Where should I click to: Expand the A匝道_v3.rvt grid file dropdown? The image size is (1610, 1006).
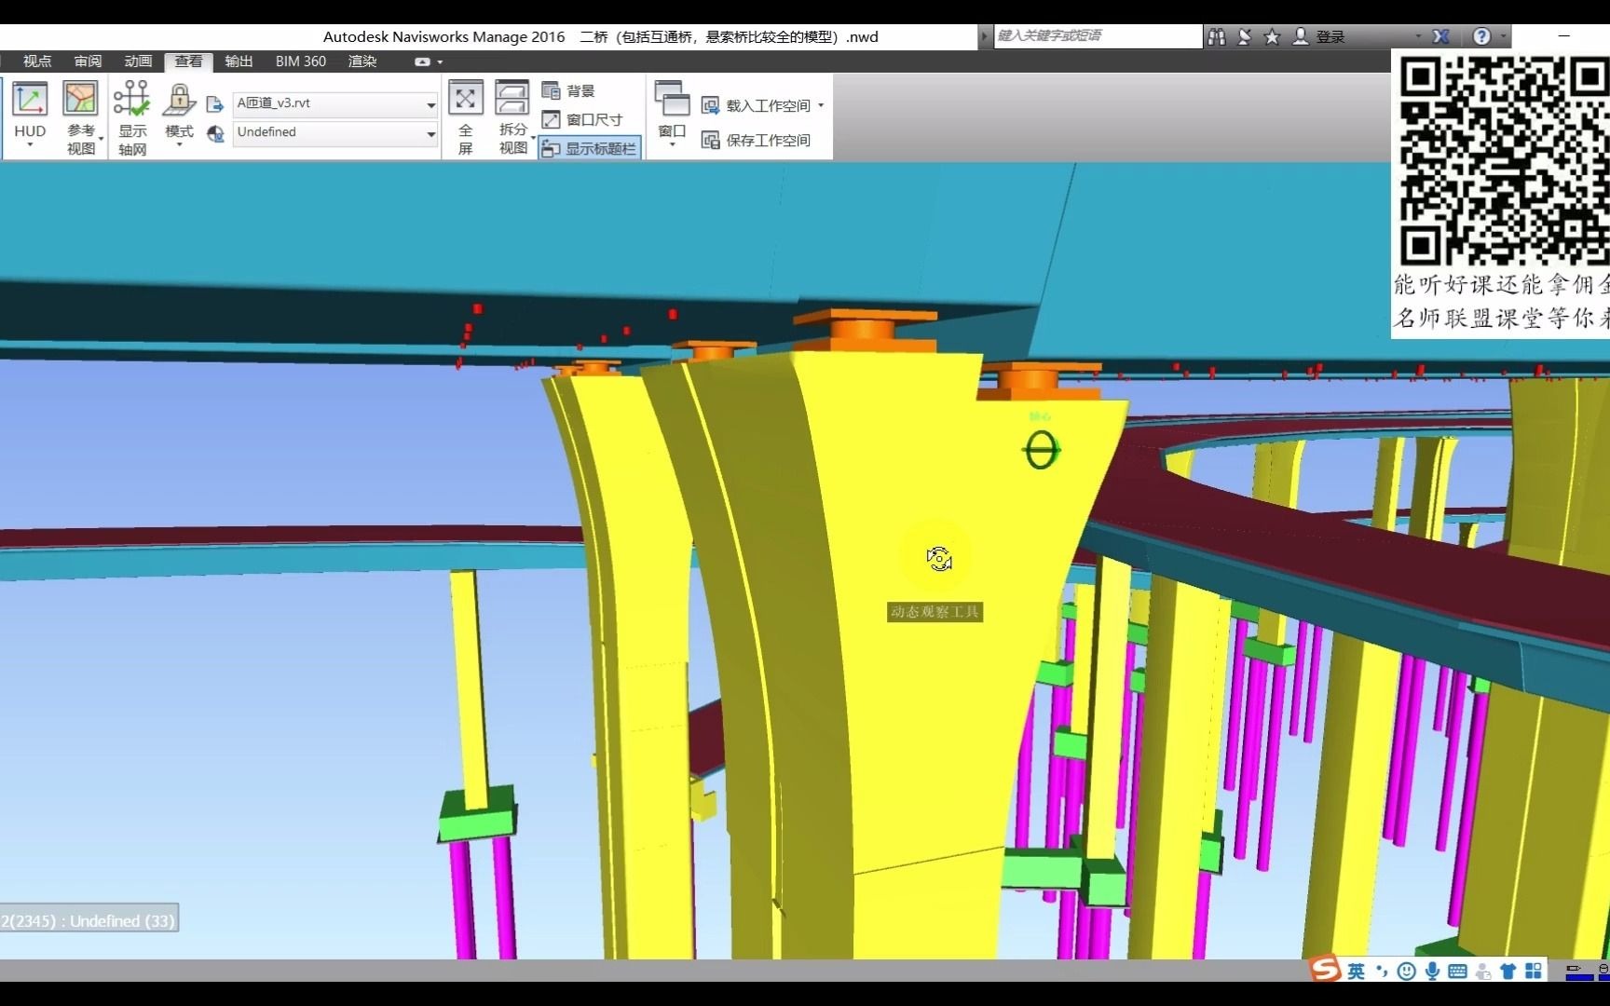[x=430, y=104]
